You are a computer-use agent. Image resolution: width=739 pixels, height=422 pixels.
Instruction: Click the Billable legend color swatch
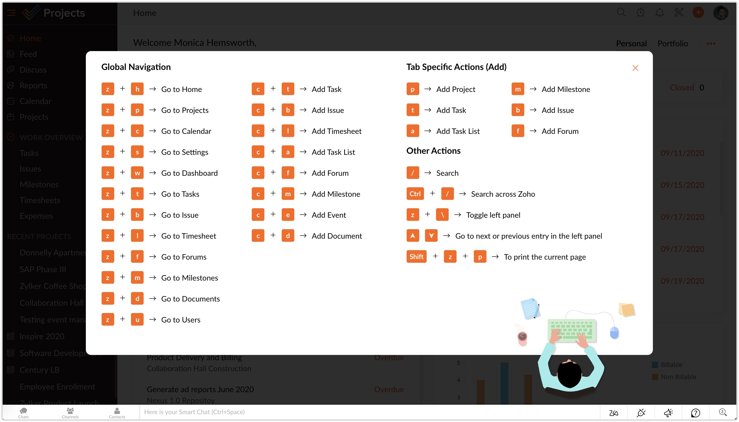[655, 365]
